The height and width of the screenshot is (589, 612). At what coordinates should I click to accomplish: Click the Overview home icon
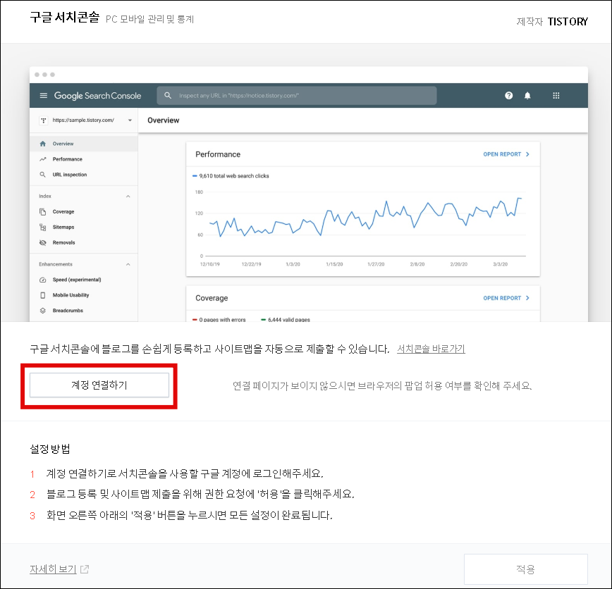[42, 144]
